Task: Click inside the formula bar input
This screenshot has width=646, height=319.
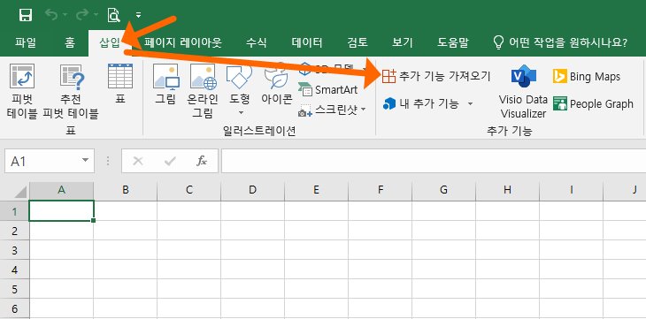Action: pos(434,161)
